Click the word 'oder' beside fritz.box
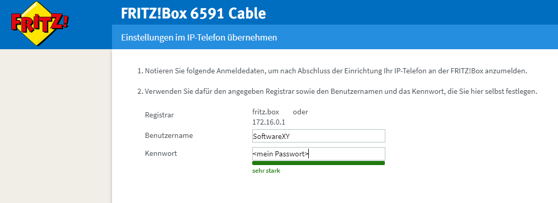Image resolution: width=558 pixels, height=203 pixels. click(301, 112)
